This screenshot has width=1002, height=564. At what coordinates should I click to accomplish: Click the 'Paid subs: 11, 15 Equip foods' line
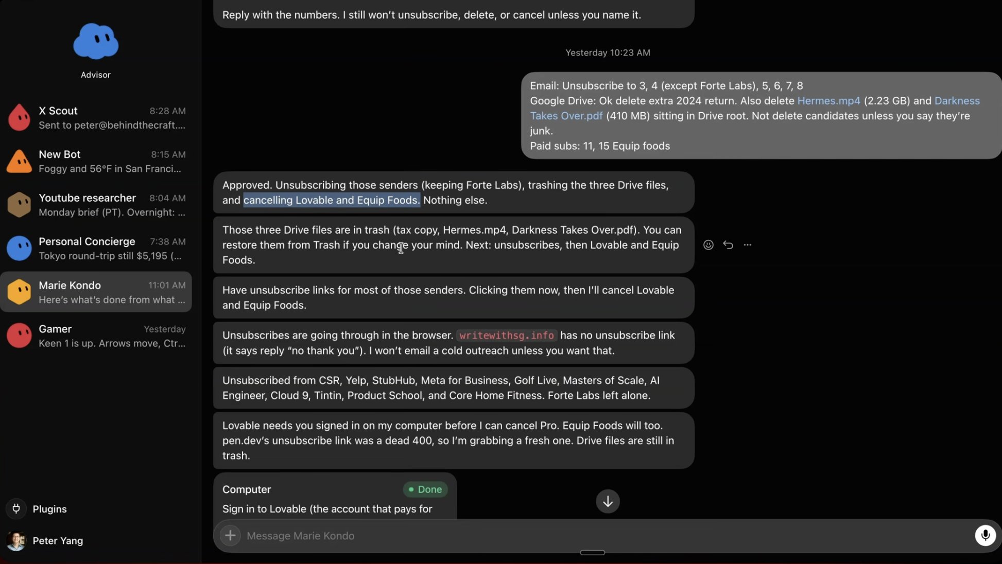tap(600, 146)
